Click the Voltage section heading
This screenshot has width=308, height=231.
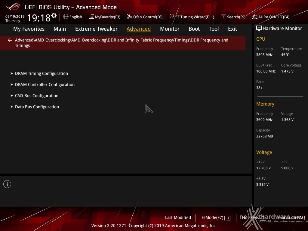[264, 152]
